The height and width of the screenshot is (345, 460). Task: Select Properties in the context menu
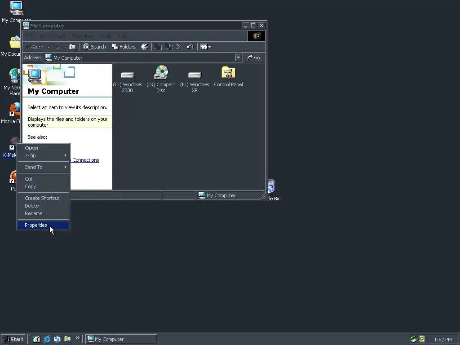(x=44, y=225)
